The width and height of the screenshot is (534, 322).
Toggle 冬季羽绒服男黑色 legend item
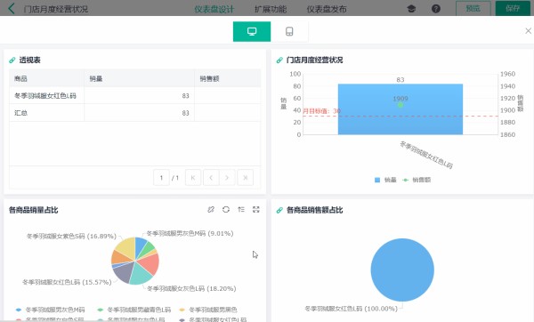(207, 310)
